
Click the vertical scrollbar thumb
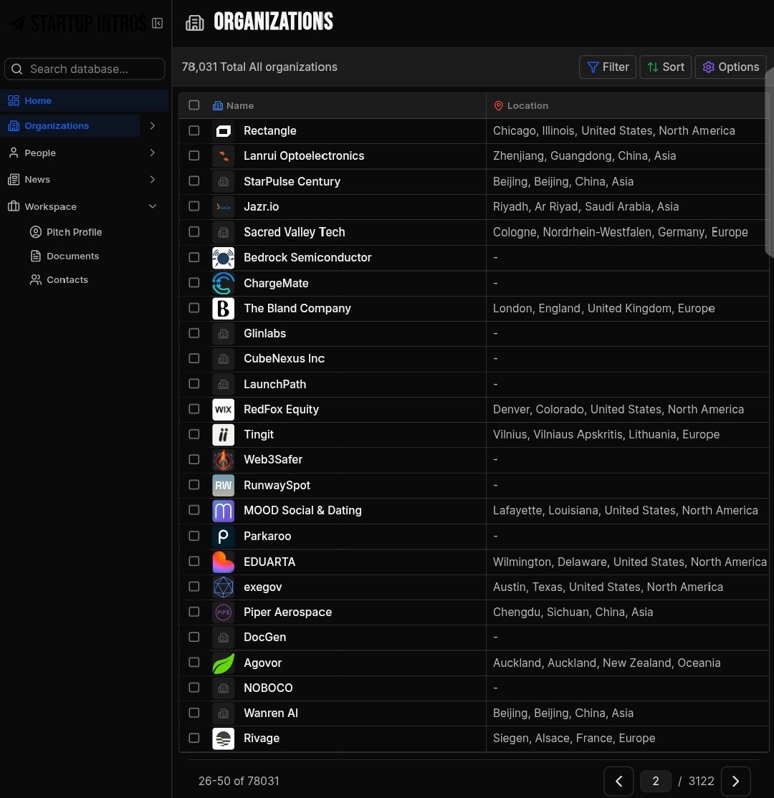tap(770, 163)
